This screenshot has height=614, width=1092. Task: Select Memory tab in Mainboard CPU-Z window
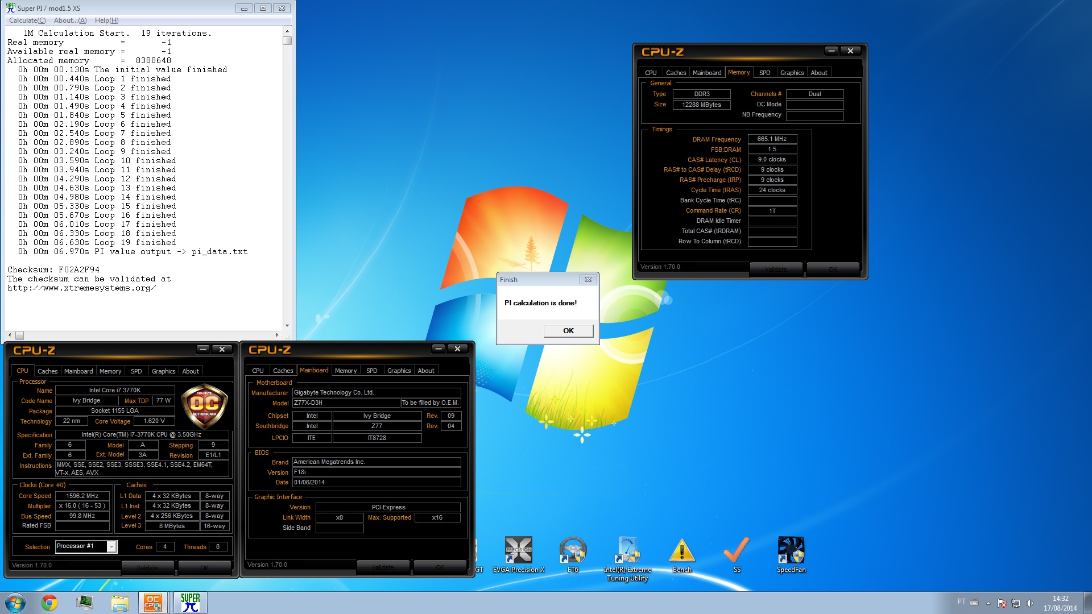click(345, 370)
